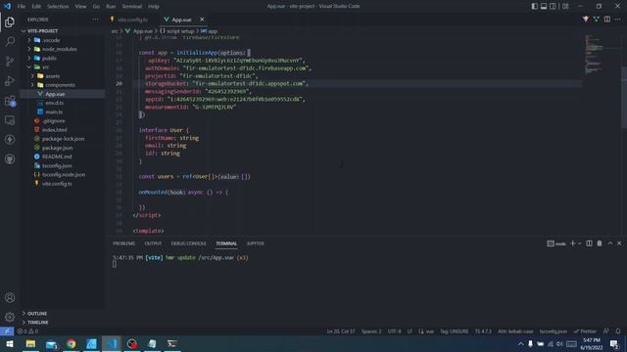Customize layout icon in title bar
Viewport: 627px width, 352px height.
[x=565, y=6]
